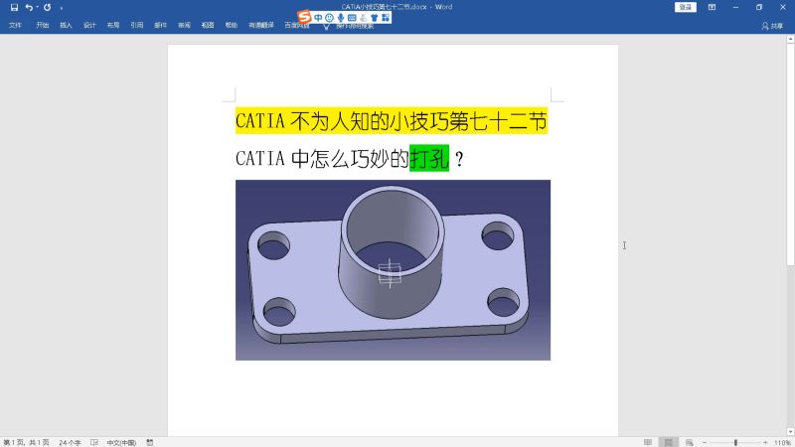Viewport: 795px width, 447px height.
Task: Open the 设计 (Design) ribbon tab
Action: point(89,26)
